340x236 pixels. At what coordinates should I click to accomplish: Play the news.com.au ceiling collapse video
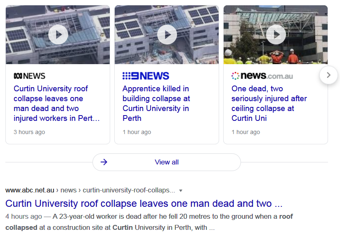click(276, 35)
